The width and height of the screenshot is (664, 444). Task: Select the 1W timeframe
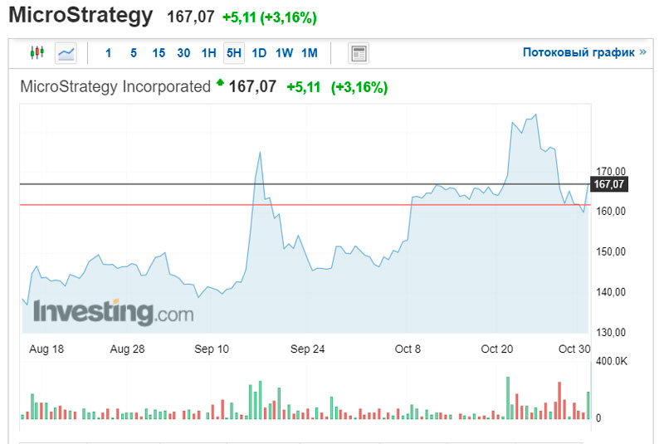point(284,53)
